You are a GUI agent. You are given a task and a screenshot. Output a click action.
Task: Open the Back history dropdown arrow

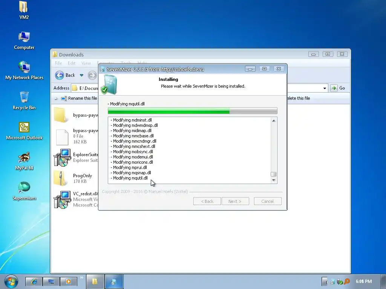coord(81,75)
